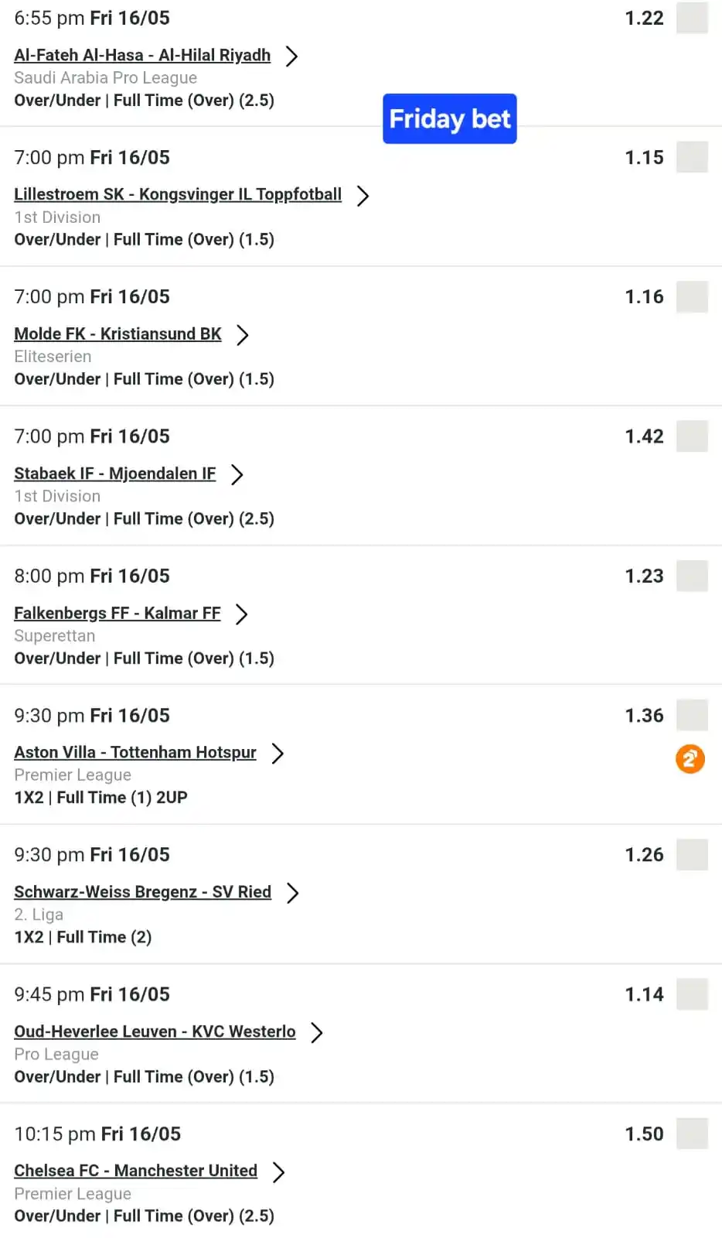Viewport: 722px width, 1238px height.
Task: Open arrow next to Schwarz-Weiss Bregenz match
Action: (x=292, y=893)
